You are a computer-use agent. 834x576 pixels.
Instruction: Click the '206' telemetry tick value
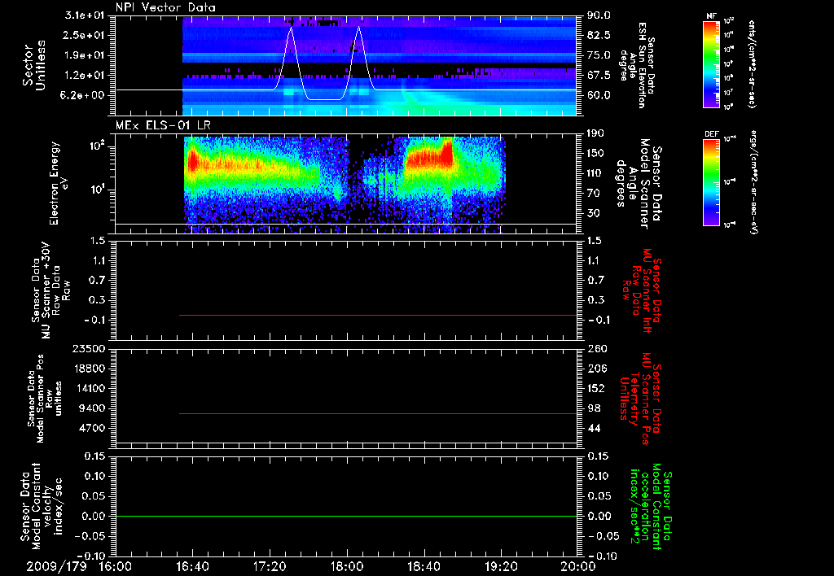596,369
